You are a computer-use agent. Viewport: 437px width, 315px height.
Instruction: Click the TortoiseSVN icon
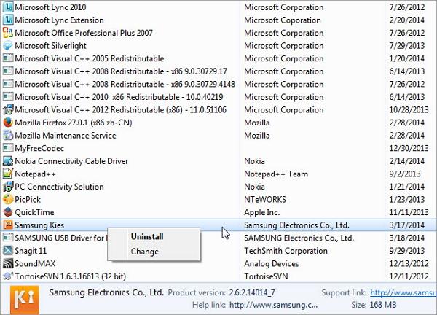tap(8, 276)
